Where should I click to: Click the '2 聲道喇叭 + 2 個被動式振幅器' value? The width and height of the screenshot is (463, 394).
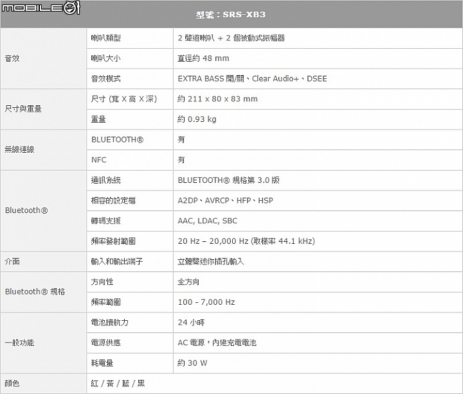(232, 38)
